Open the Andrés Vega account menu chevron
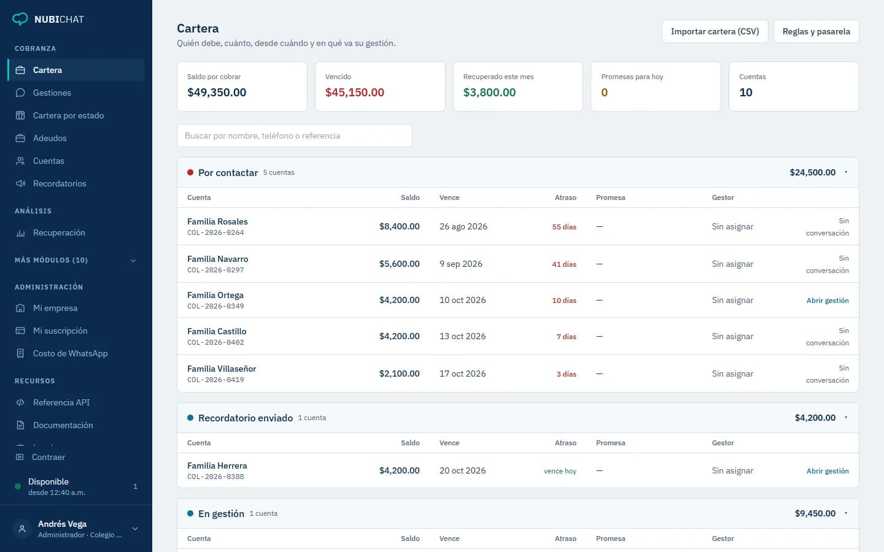This screenshot has height=552, width=884. pos(135,529)
